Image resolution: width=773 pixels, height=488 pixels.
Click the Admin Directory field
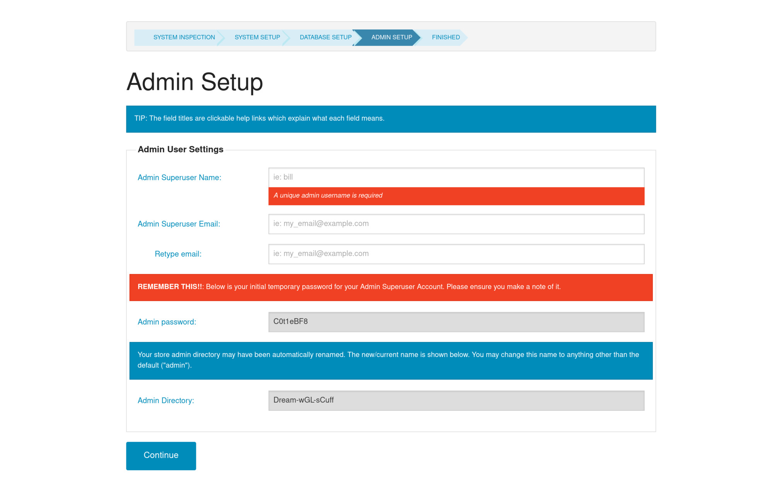(456, 400)
